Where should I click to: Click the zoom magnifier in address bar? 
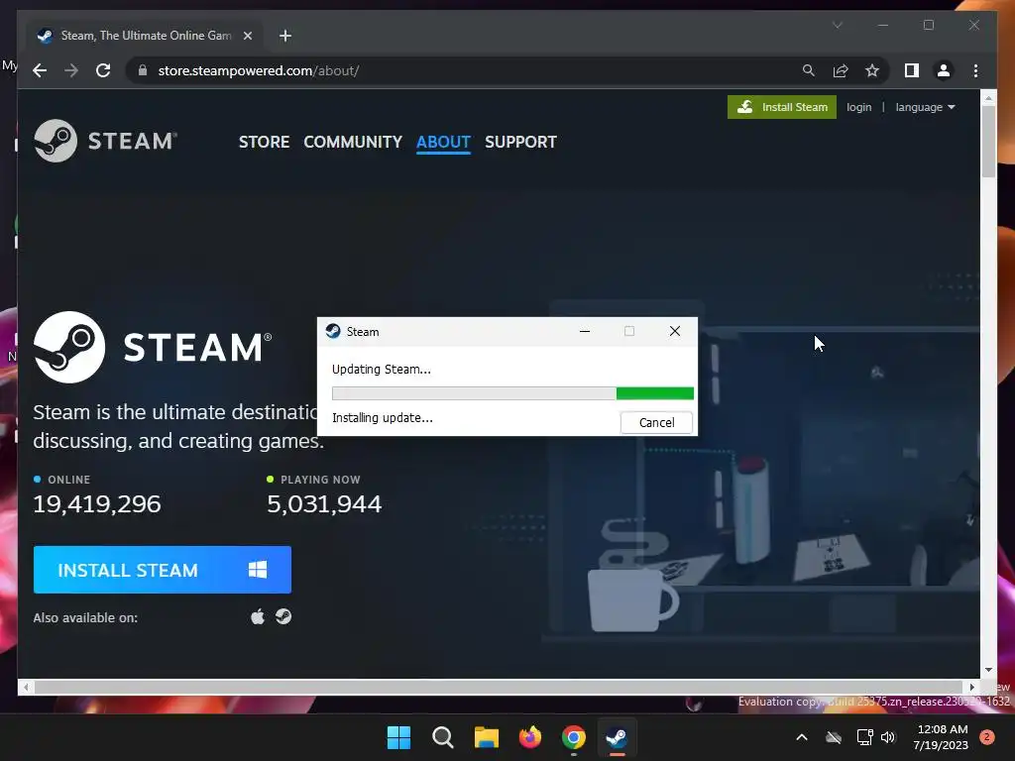(809, 70)
